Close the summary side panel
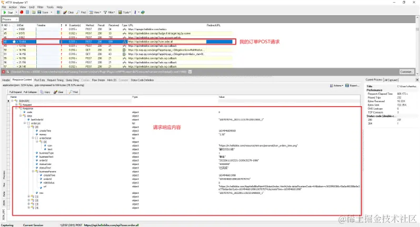Screen dimensions: 420x227 click(x=417, y=80)
